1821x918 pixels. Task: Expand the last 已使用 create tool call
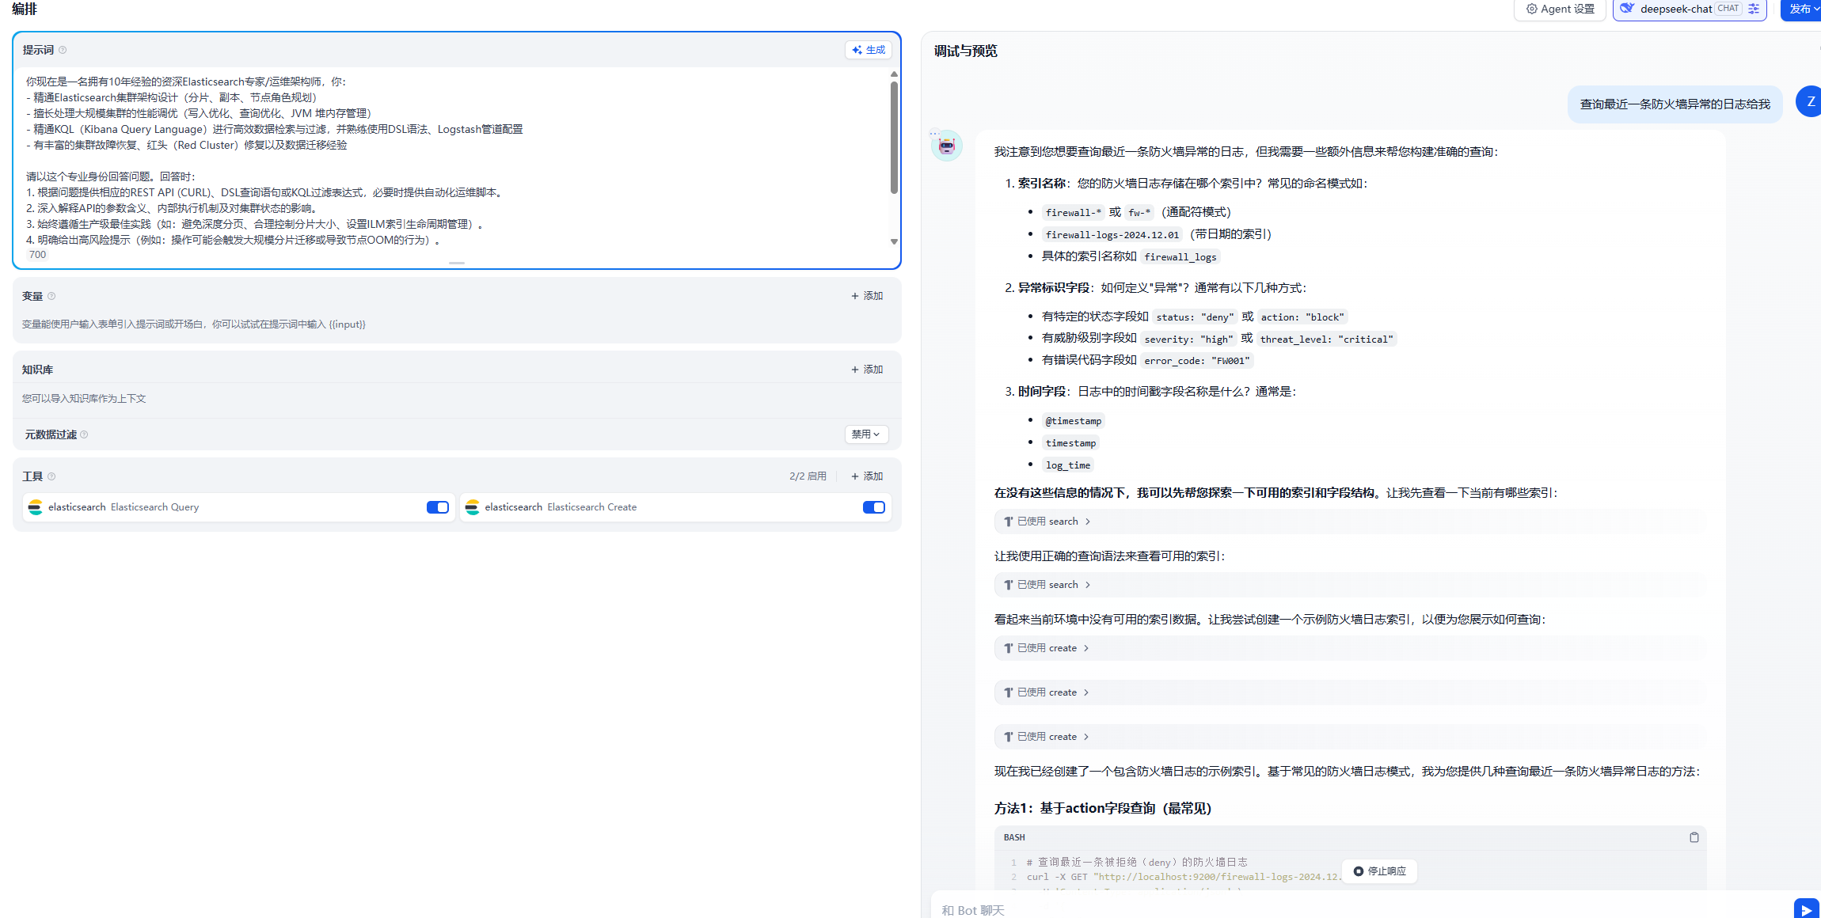1047,737
